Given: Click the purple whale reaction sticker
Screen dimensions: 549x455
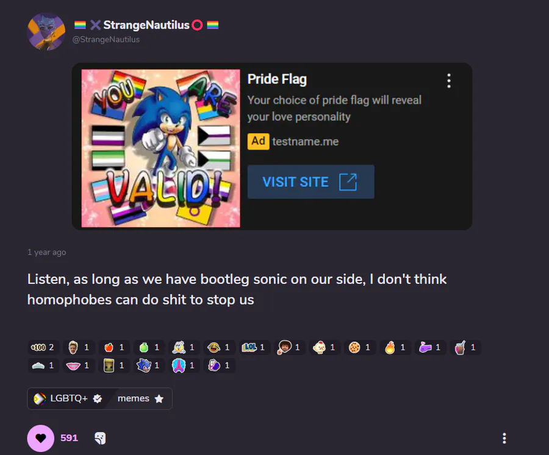Looking at the screenshot, I should click(x=430, y=347).
